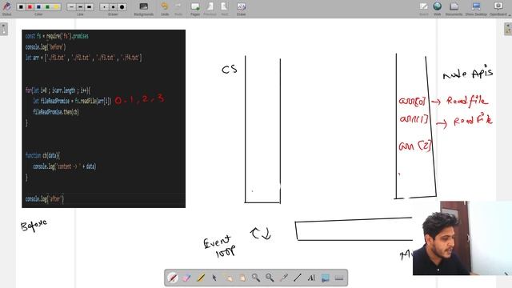Image resolution: width=512 pixels, height=288 pixels.
Task: Select the Highlighter tool
Action: pyautogui.click(x=201, y=278)
